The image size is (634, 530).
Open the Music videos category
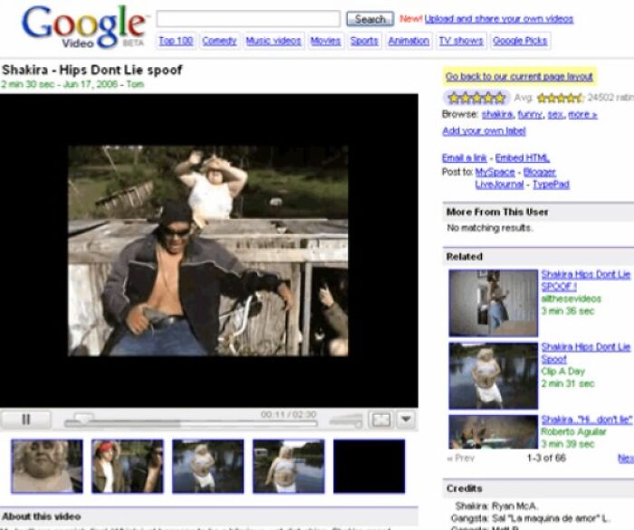[x=274, y=41]
